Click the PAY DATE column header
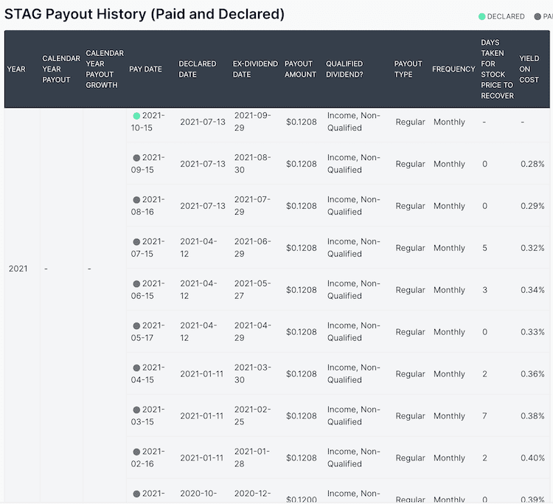 point(145,69)
